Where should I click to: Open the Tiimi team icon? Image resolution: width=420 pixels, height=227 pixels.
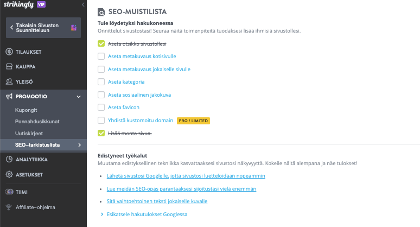click(x=9, y=192)
